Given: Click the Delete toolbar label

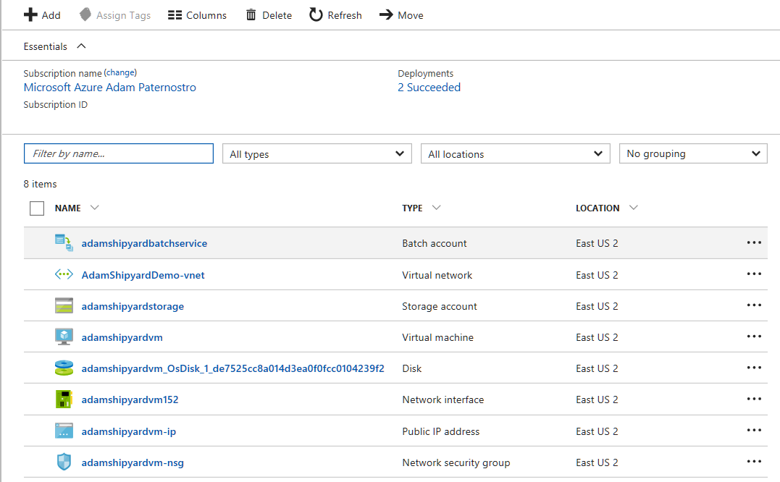Looking at the screenshot, I should [277, 15].
